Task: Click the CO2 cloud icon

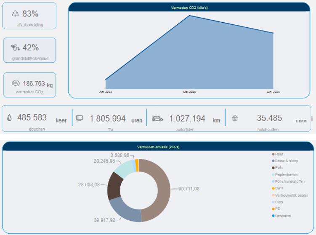Action: [x=16, y=83]
